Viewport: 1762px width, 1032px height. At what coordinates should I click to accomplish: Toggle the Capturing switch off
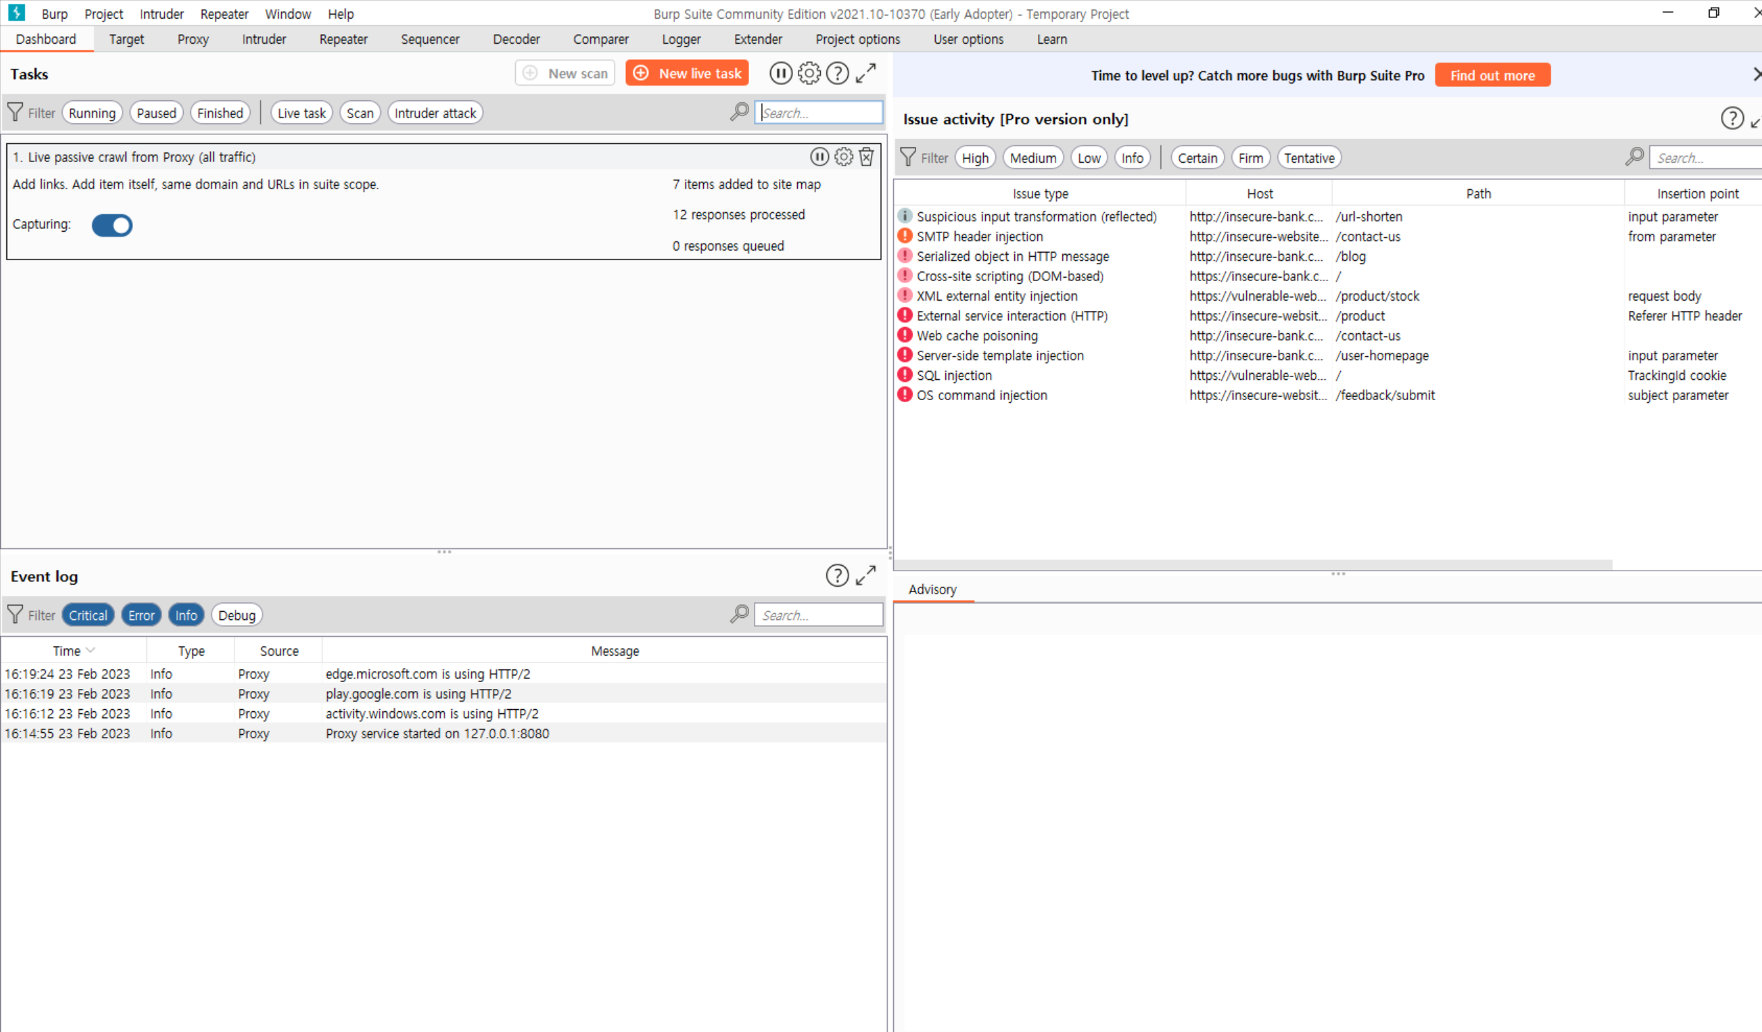(x=112, y=225)
